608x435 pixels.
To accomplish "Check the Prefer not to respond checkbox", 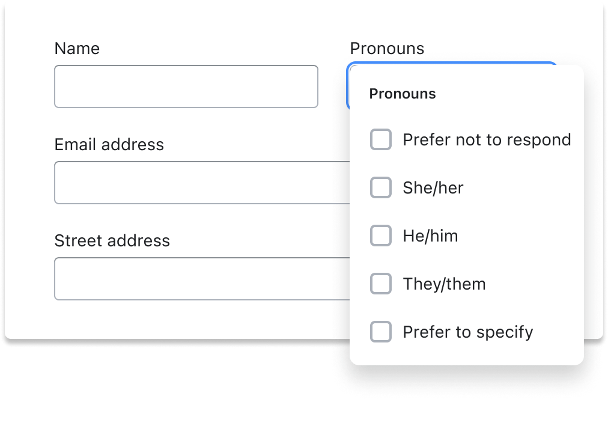I will [x=381, y=139].
